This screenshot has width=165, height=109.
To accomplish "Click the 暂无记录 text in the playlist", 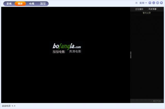I will [147, 13].
